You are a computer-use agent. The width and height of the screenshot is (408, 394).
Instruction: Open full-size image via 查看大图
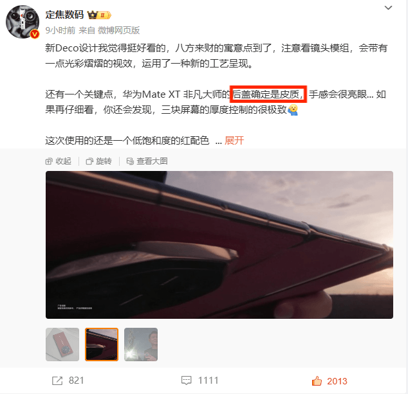(x=147, y=161)
